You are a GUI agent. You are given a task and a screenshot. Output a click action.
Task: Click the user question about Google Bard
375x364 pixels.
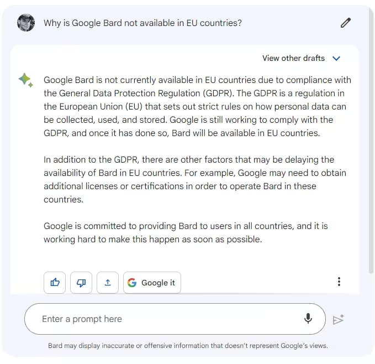point(142,23)
